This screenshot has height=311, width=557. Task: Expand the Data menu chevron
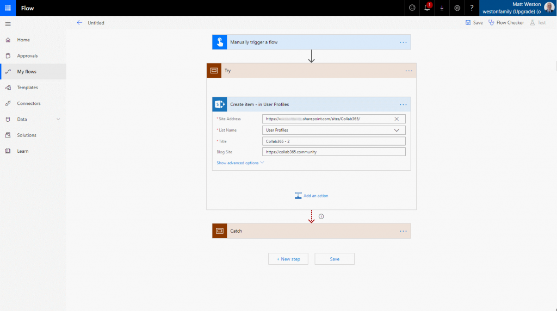[58, 119]
